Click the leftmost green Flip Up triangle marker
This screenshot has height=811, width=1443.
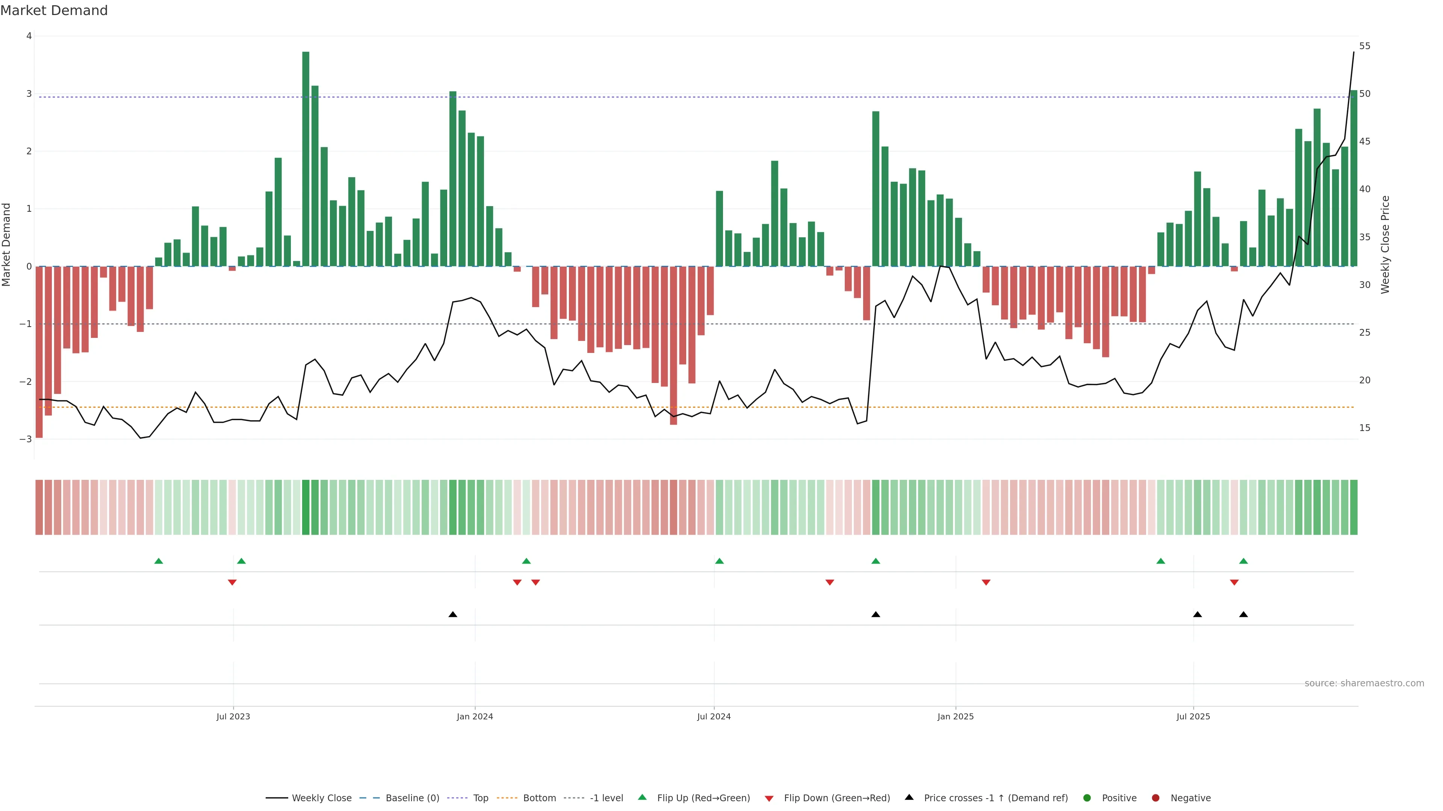pyautogui.click(x=159, y=561)
